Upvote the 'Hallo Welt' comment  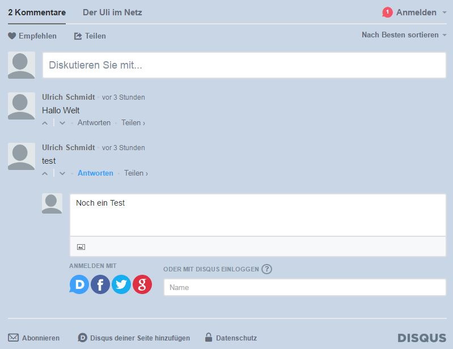coord(45,123)
